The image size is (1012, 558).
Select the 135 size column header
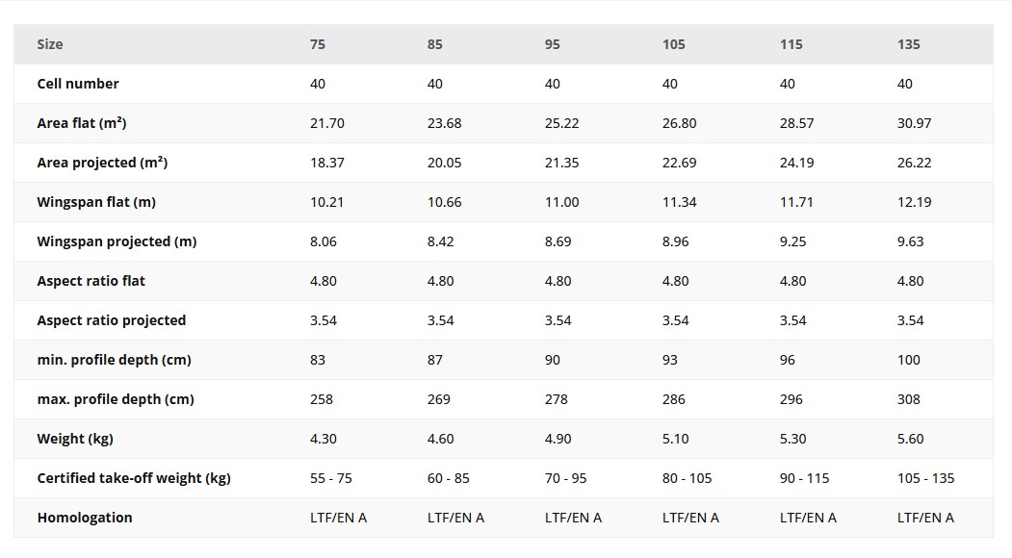908,44
